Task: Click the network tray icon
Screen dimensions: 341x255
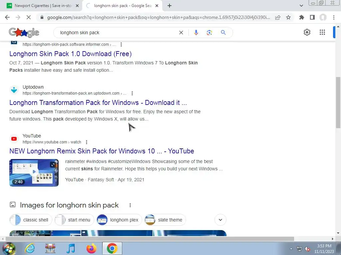Action: [299, 249]
